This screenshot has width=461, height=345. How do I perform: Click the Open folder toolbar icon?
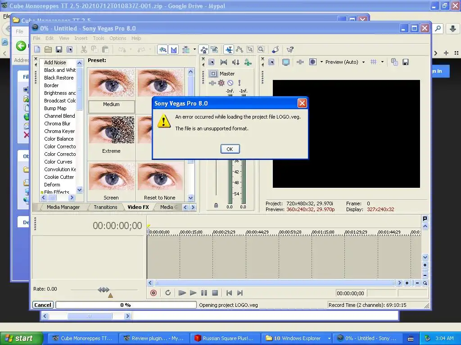pyautogui.click(x=48, y=49)
